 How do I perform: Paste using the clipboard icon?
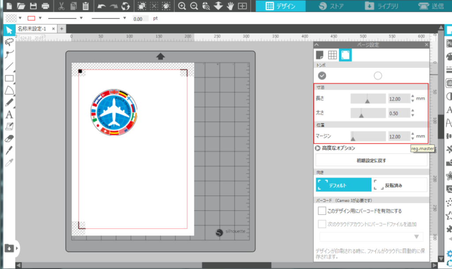[x=86, y=6]
